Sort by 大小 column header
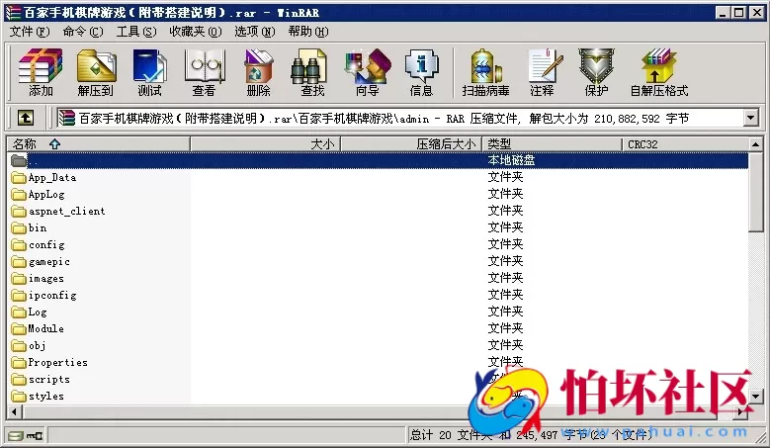This screenshot has width=770, height=448. [x=265, y=144]
